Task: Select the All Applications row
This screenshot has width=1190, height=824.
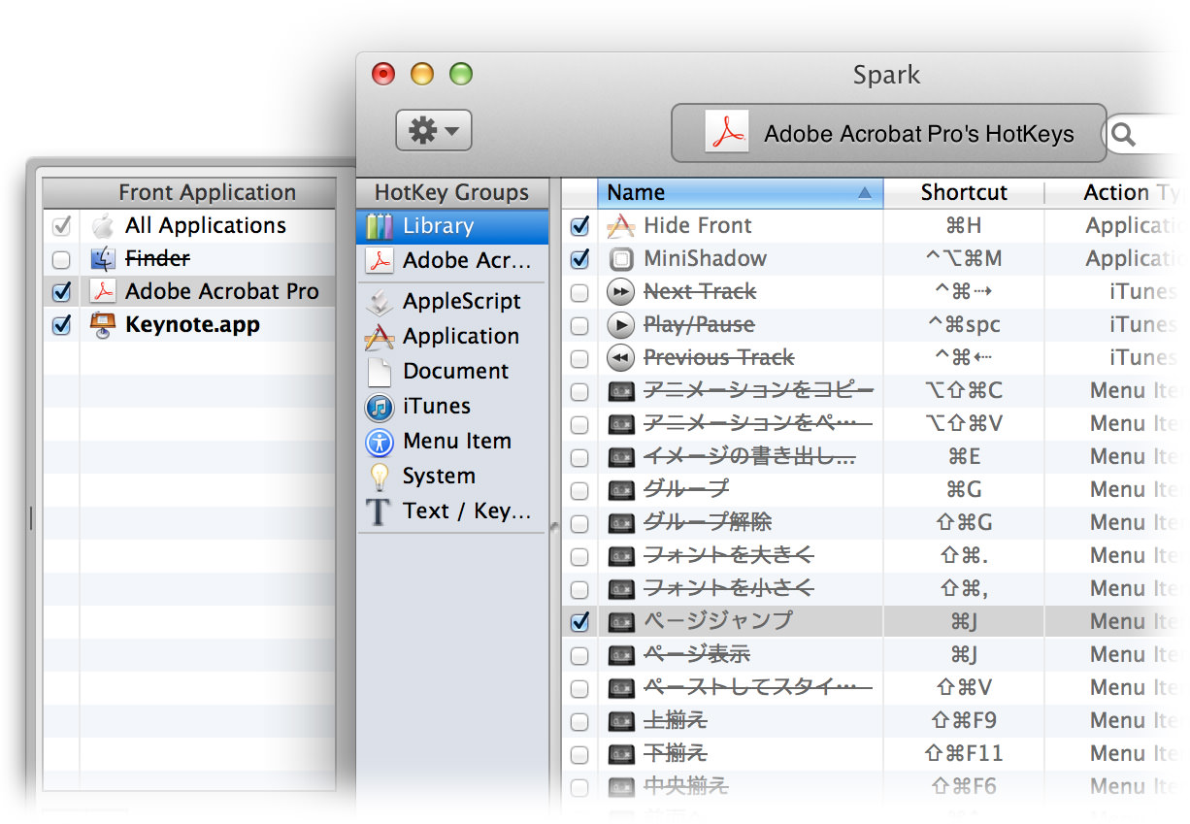Action: (x=189, y=226)
